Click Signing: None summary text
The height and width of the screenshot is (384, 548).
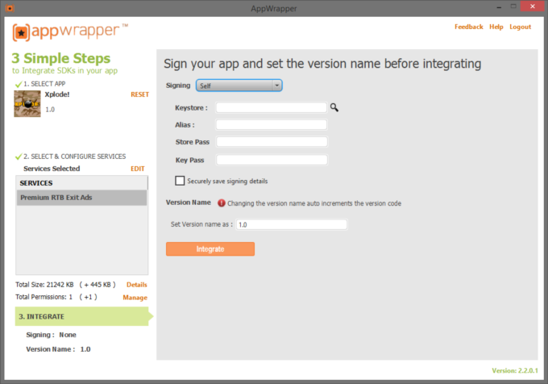(51, 335)
